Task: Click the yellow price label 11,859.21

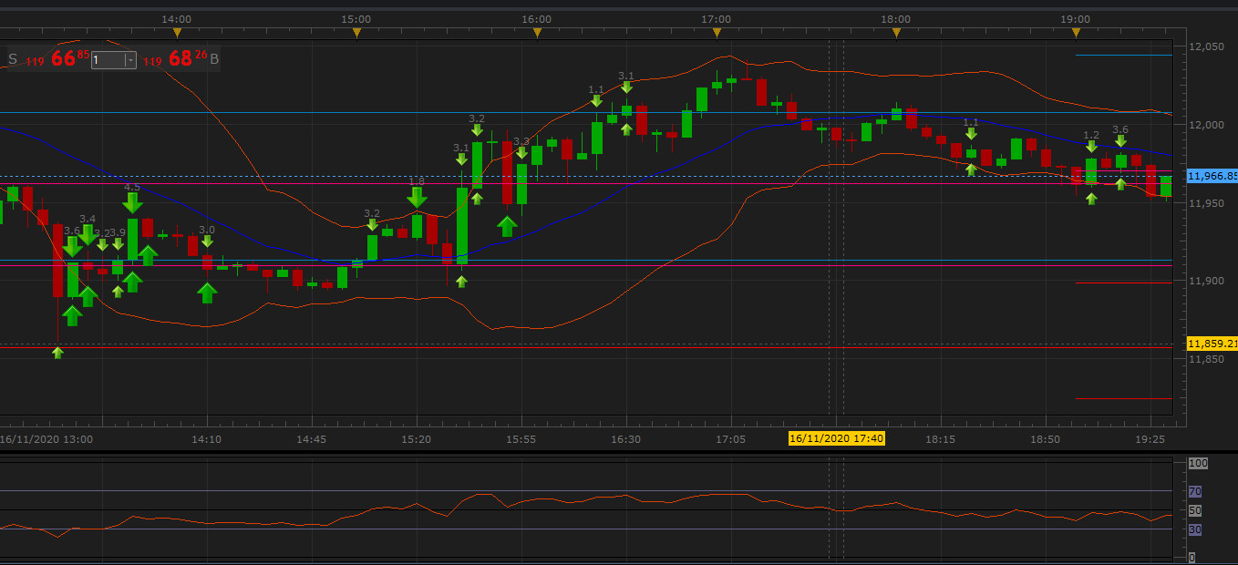Action: [x=1212, y=344]
